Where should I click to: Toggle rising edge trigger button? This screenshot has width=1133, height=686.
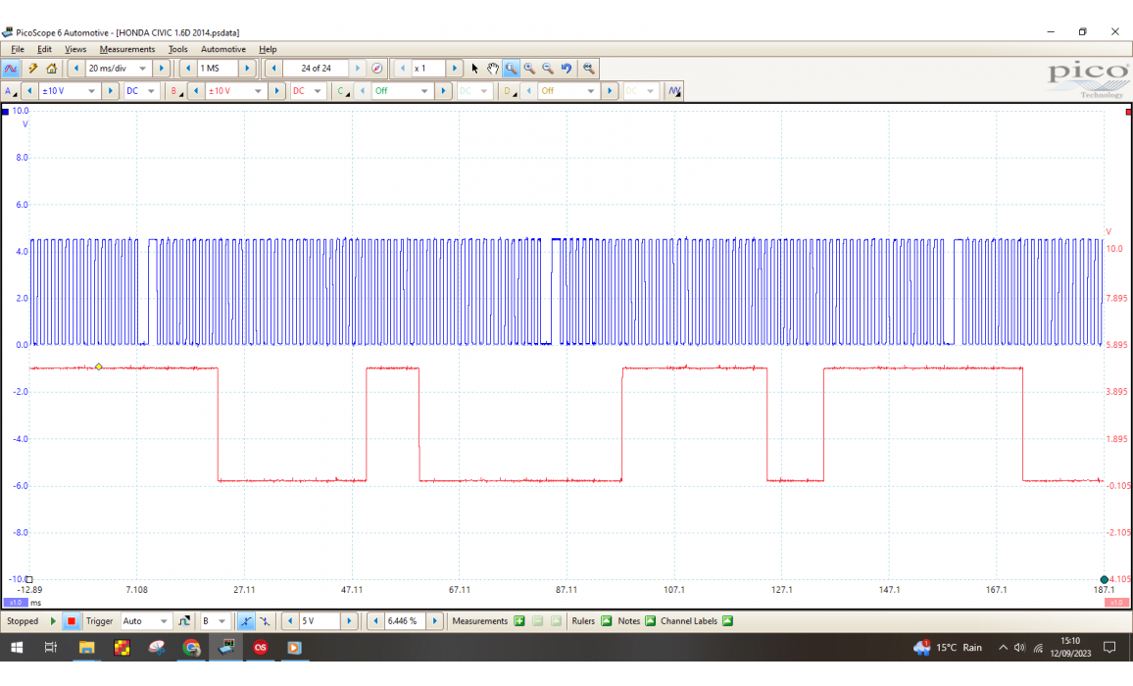(x=246, y=621)
